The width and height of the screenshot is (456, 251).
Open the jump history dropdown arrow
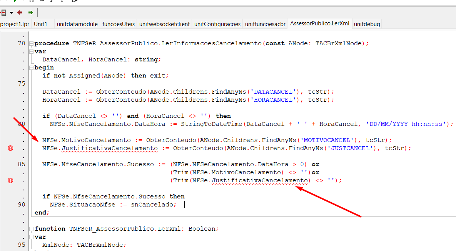pos(11,13)
